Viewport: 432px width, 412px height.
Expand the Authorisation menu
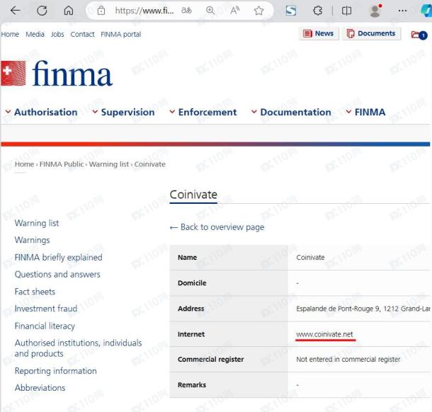(42, 112)
